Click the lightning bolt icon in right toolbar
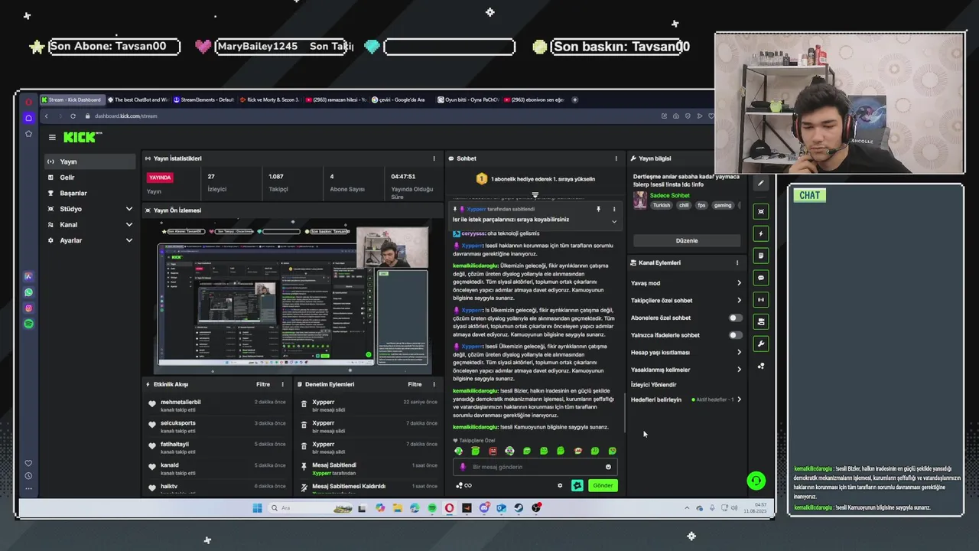Viewport: 979px width, 551px height. click(760, 233)
